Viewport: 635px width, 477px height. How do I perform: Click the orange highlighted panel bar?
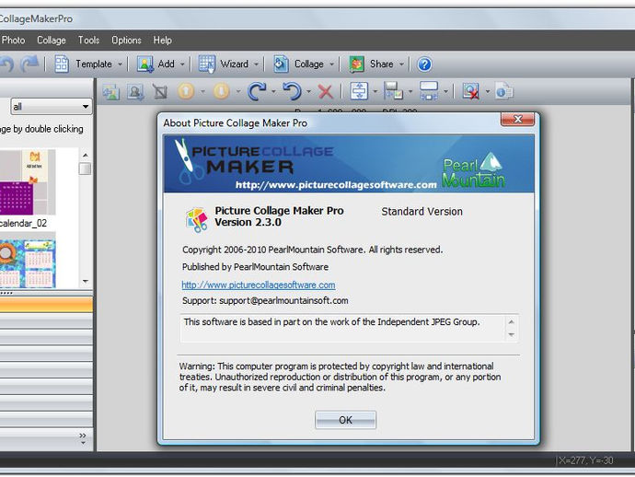(x=46, y=305)
